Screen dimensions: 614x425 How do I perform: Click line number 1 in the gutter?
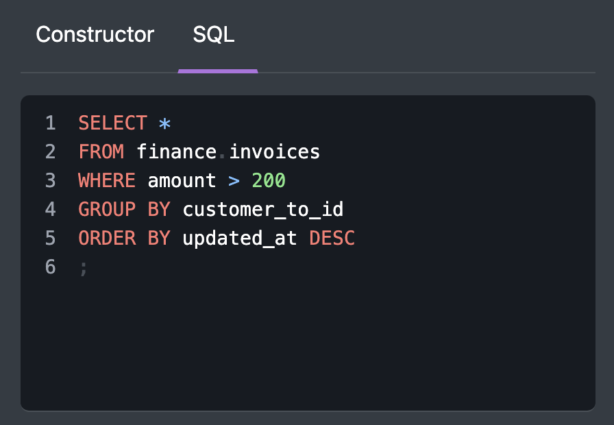pyautogui.click(x=50, y=123)
